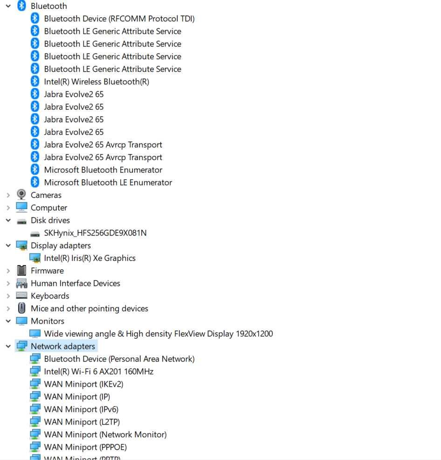Expand the Keyboards category
Screen dimensions: 441x460
8,296
